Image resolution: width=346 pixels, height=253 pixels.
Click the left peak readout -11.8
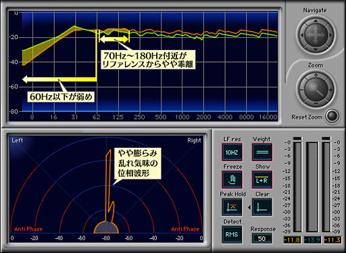(x=292, y=240)
